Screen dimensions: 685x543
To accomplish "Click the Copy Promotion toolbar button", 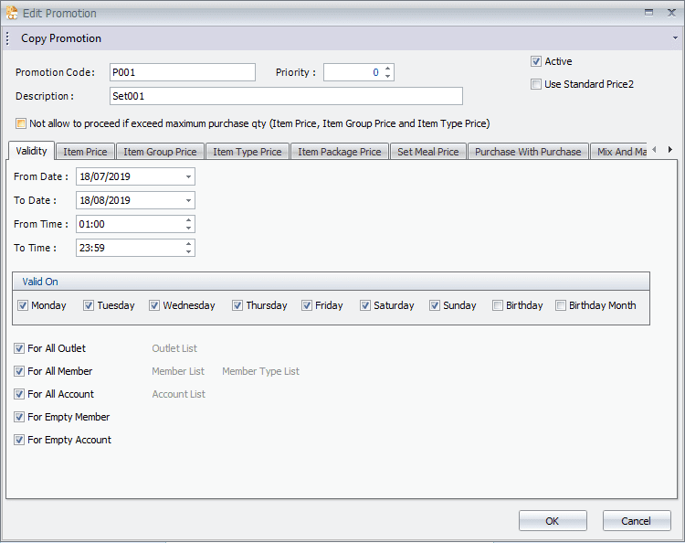I will (x=61, y=38).
